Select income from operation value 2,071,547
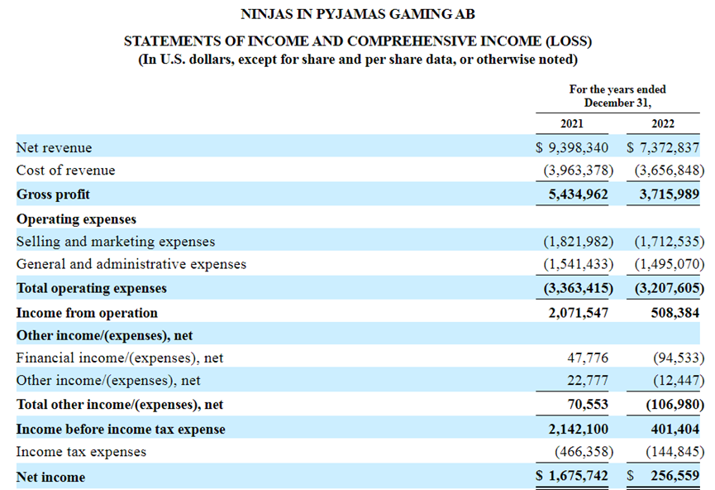This screenshot has height=490, width=715. click(578, 313)
